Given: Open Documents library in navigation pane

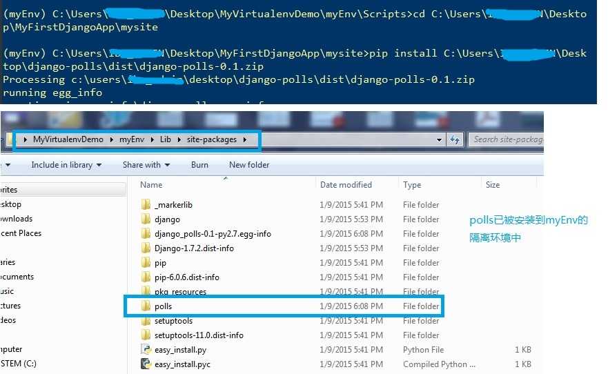Looking at the screenshot, I should (17, 277).
